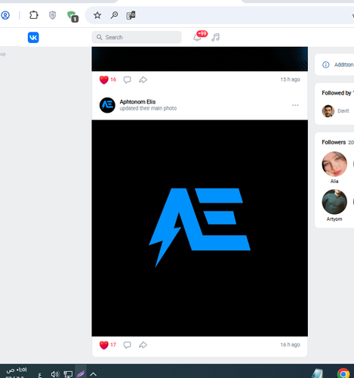Screen dimensions: 354x378
Task: Click the Chrome profile avatar icon
Action: [x=5, y=15]
